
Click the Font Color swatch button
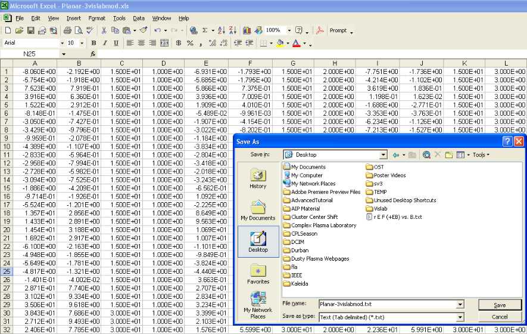pyautogui.click(x=297, y=44)
